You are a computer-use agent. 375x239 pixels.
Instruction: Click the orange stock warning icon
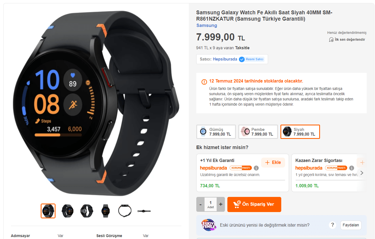204,82
